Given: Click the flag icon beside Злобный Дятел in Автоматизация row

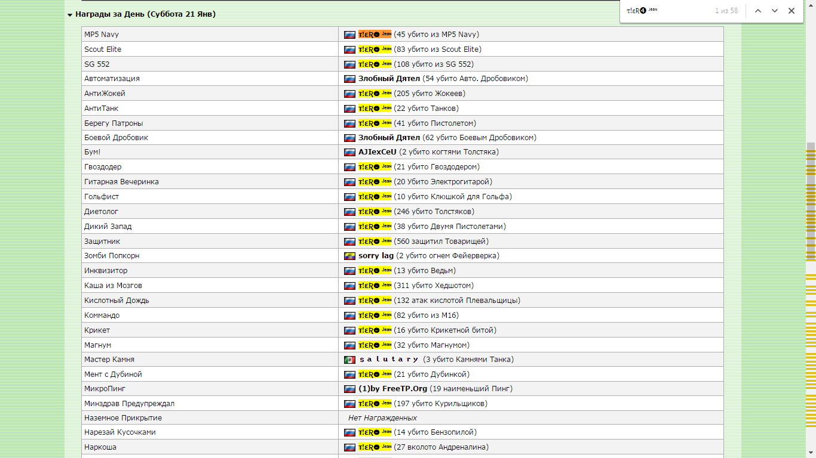Looking at the screenshot, I should [x=349, y=79].
